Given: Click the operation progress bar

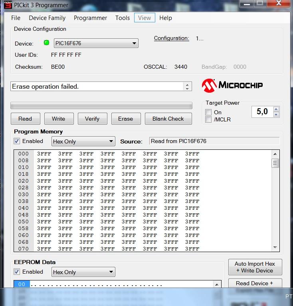Looking at the screenshot, I should pos(101,105).
